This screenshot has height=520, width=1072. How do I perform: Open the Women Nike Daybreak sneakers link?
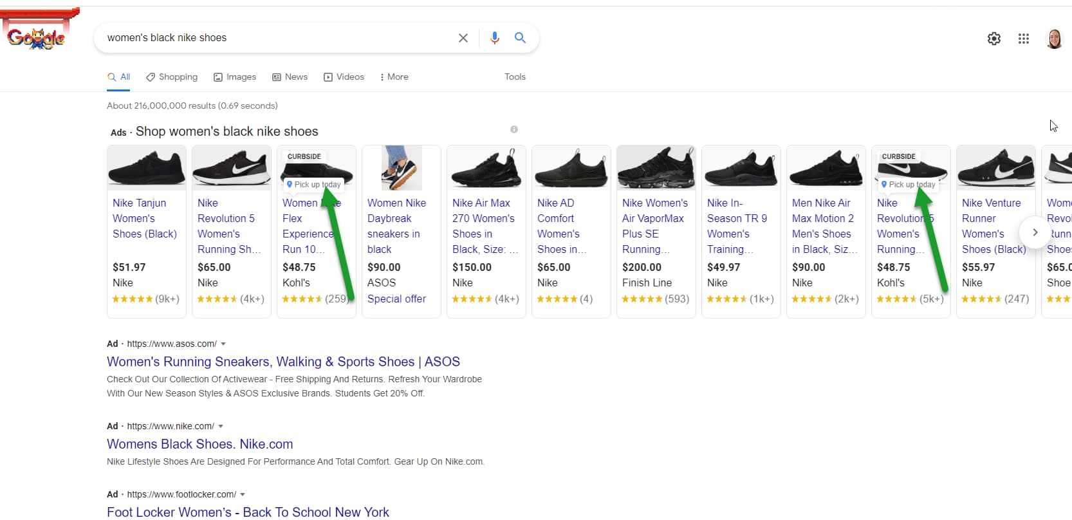(396, 226)
